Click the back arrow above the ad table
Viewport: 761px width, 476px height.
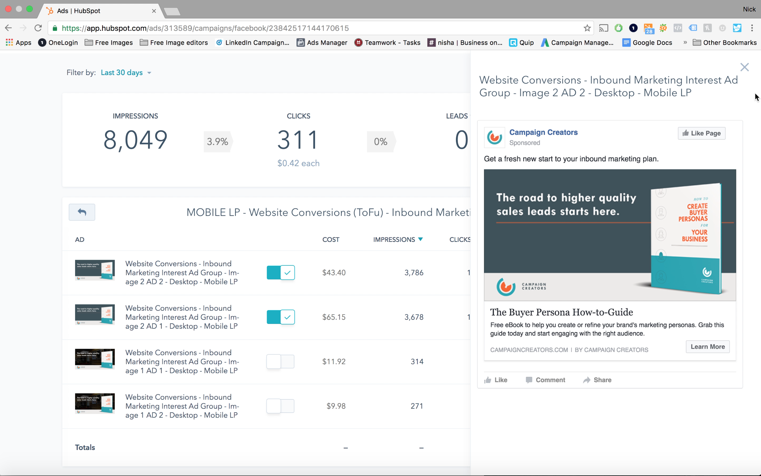(82, 212)
